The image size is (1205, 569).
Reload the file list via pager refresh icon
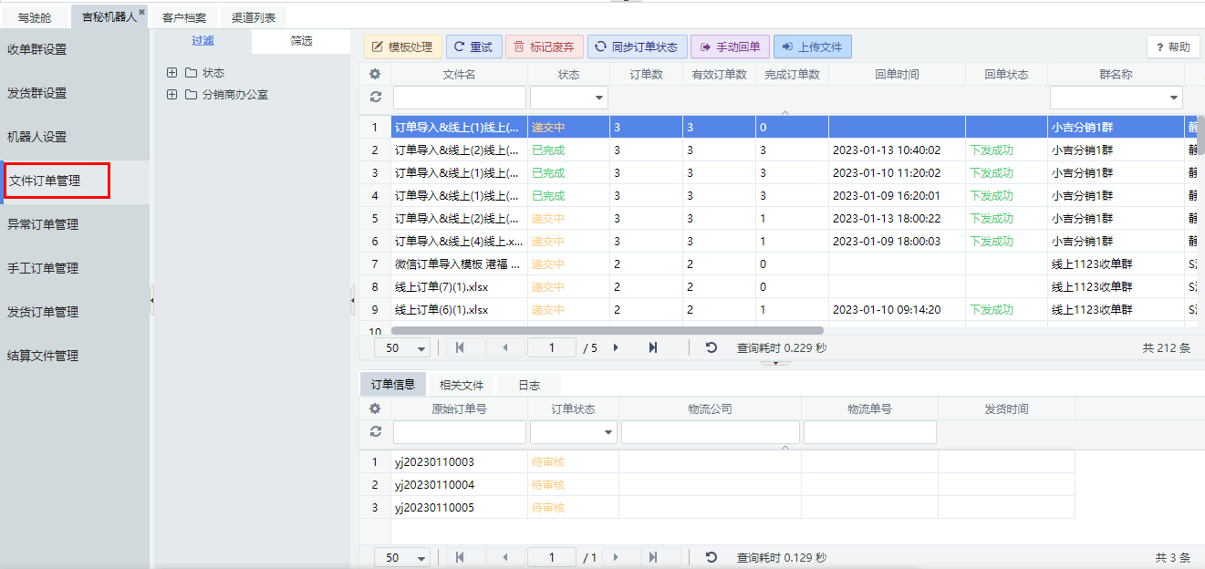pyautogui.click(x=712, y=347)
